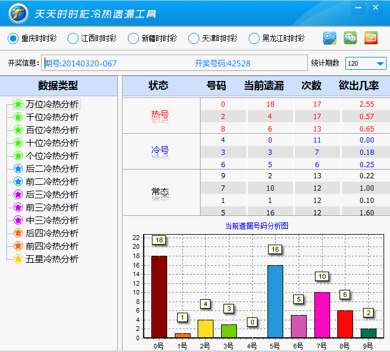Minimize the window

(358, 8)
